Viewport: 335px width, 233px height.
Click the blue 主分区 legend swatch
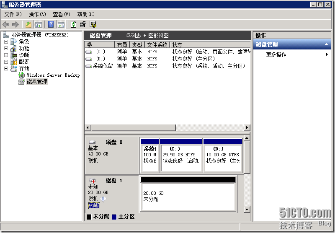pyautogui.click(x=114, y=217)
